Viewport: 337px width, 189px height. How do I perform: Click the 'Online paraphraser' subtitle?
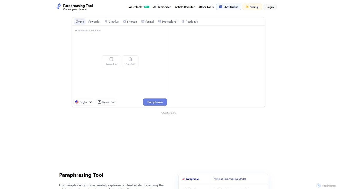75,9
